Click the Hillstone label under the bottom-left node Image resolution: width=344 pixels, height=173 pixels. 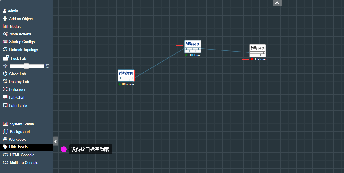click(x=128, y=84)
